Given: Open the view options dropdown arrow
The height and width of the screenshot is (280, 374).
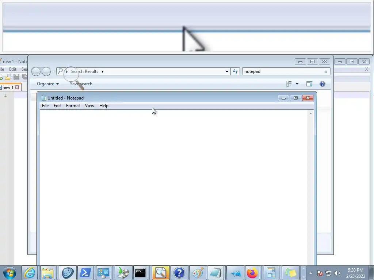Looking at the screenshot, I should point(297,84).
